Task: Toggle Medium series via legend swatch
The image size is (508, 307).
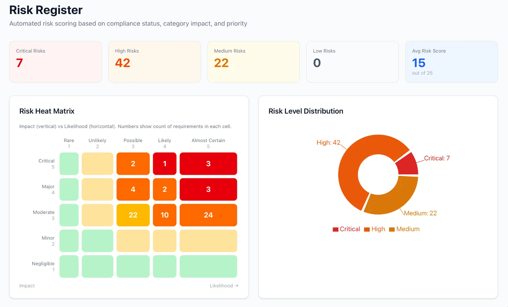Action: [x=392, y=229]
